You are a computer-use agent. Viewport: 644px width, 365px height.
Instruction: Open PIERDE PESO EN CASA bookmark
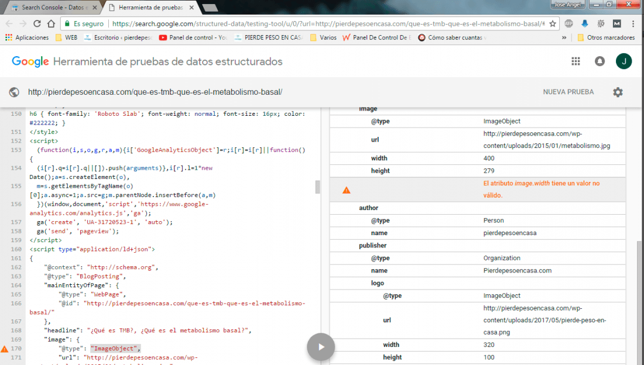[269, 37]
